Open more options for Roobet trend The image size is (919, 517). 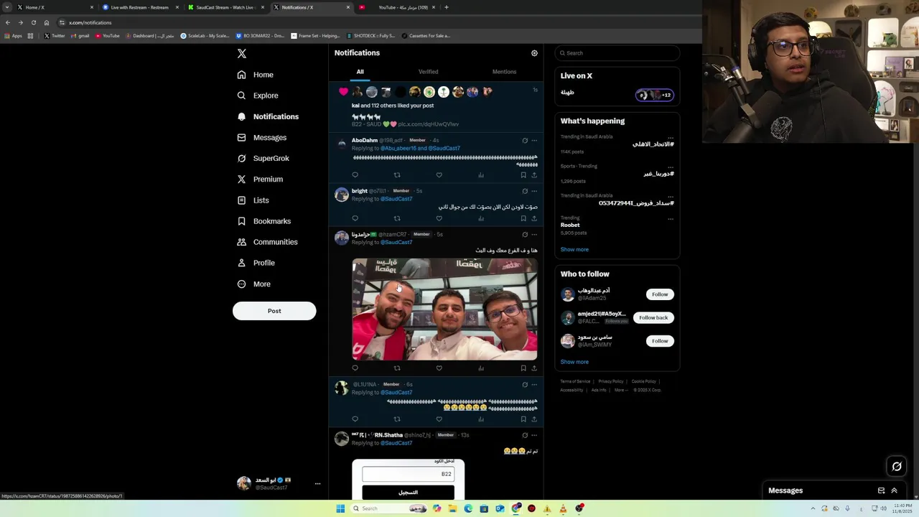tap(671, 218)
